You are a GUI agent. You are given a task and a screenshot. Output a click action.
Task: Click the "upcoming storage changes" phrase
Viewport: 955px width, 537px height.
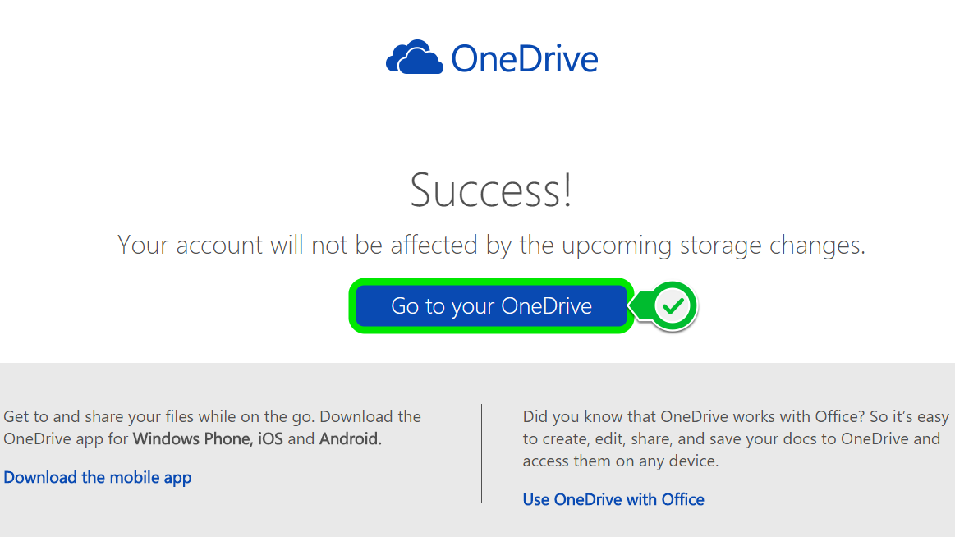[x=691, y=245]
